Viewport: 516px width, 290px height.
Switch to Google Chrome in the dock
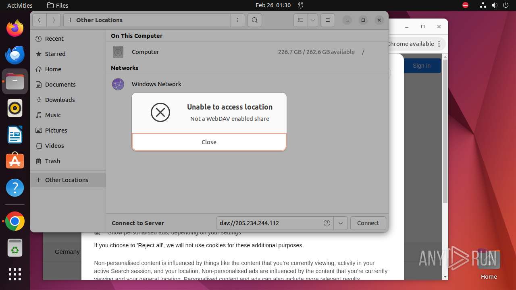pos(15,221)
